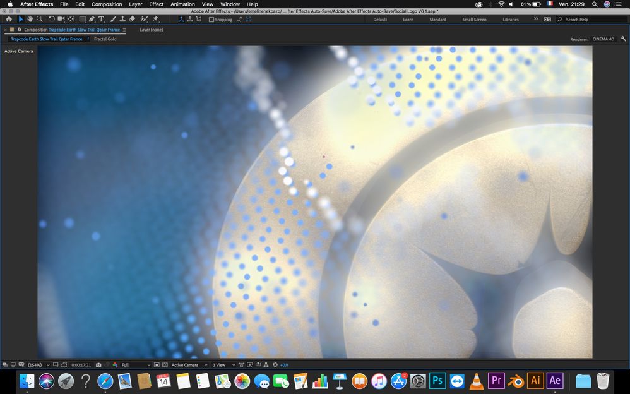The image size is (630, 394).
Task: Enable the Snapping checkbox
Action: click(211, 20)
